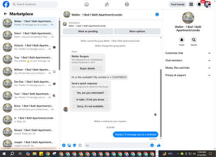Focus the Search Facebook field
216x157 pixels.
(x=35, y=4)
